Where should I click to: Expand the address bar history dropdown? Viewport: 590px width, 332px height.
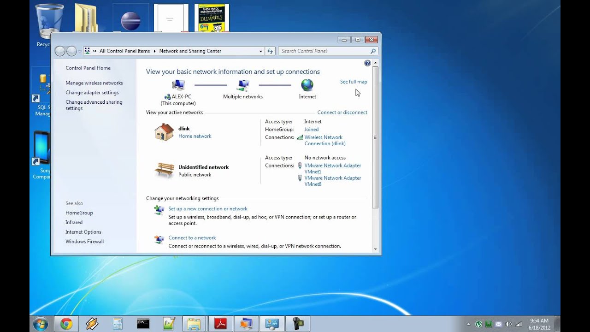pos(261,51)
